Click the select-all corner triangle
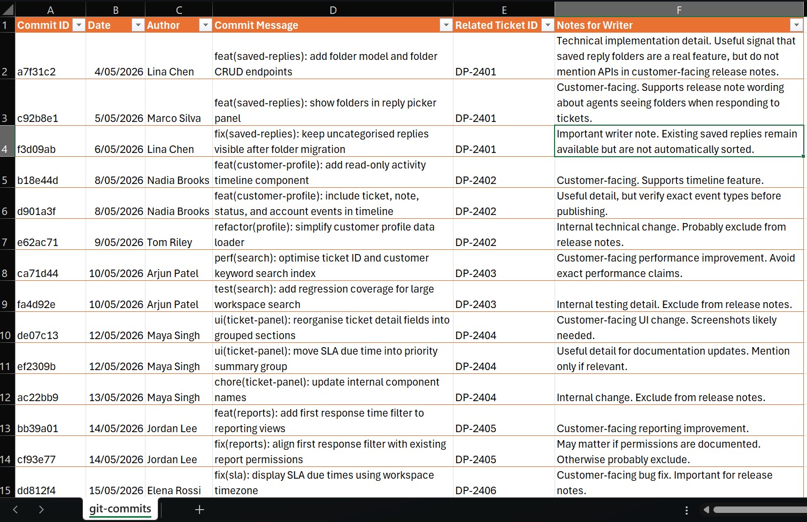The height and width of the screenshot is (522, 807). point(7,9)
